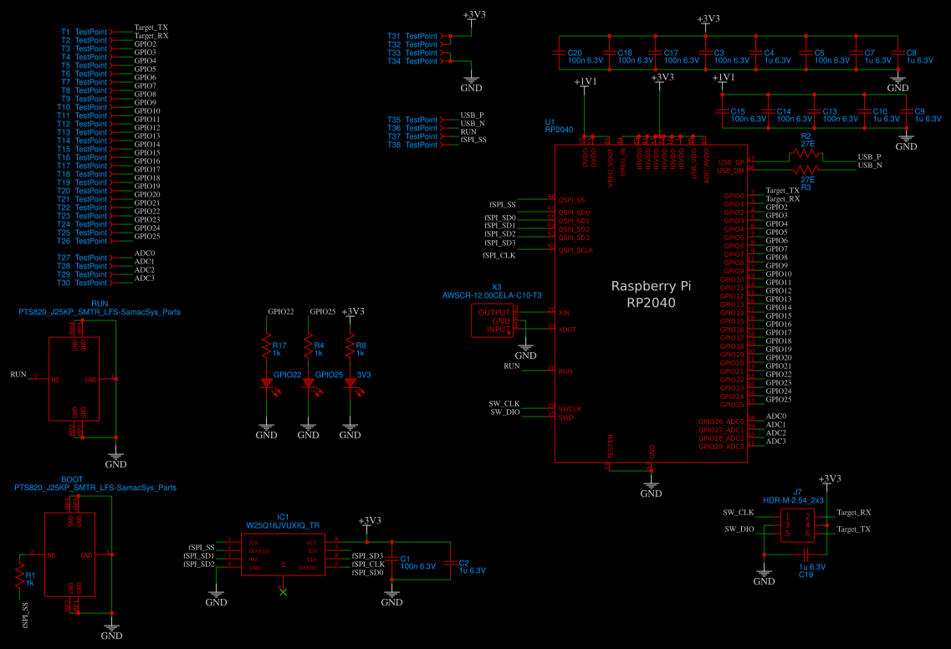Select capacitor C20 100n 6.3V

(560, 53)
